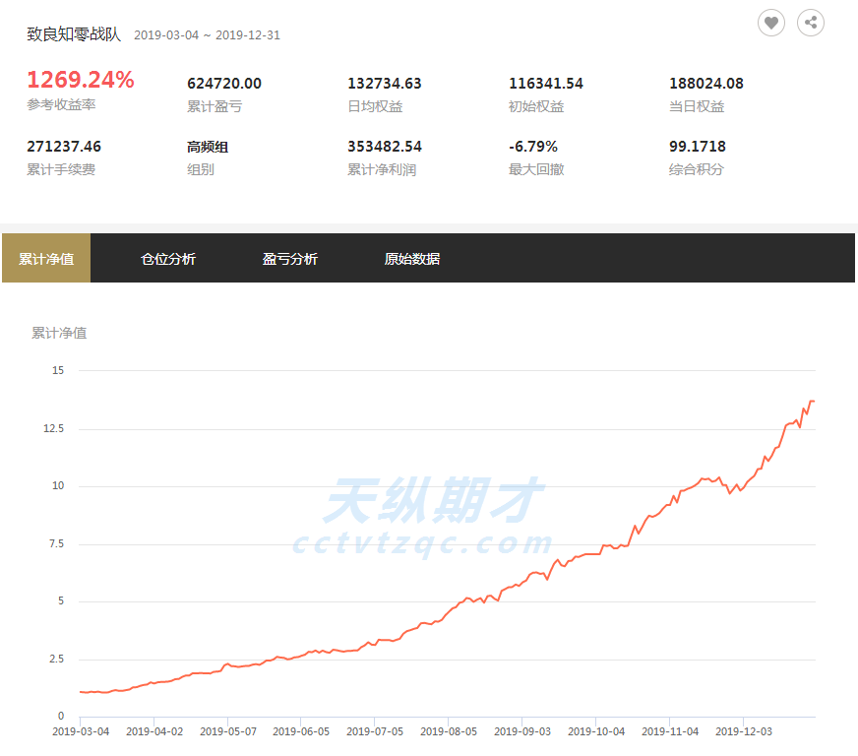The height and width of the screenshot is (756, 858).
Task: Click the date range 2019-03-04 ~ 2019-12-31
Action: (x=207, y=35)
